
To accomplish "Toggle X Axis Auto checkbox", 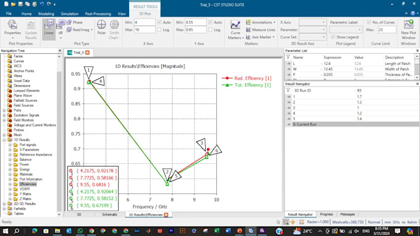I will (159, 22).
